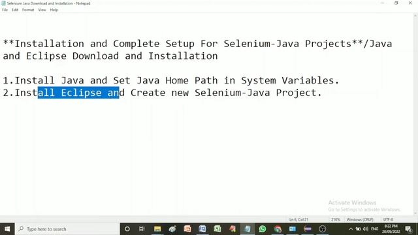Image resolution: width=418 pixels, height=235 pixels.
Task: Click the 210% zoom status entry
Action: coord(335,219)
